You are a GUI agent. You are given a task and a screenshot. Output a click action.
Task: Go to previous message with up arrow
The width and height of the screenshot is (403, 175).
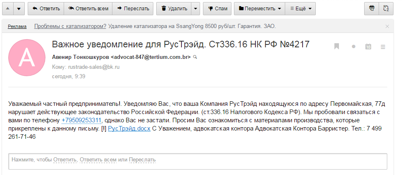[8, 9]
